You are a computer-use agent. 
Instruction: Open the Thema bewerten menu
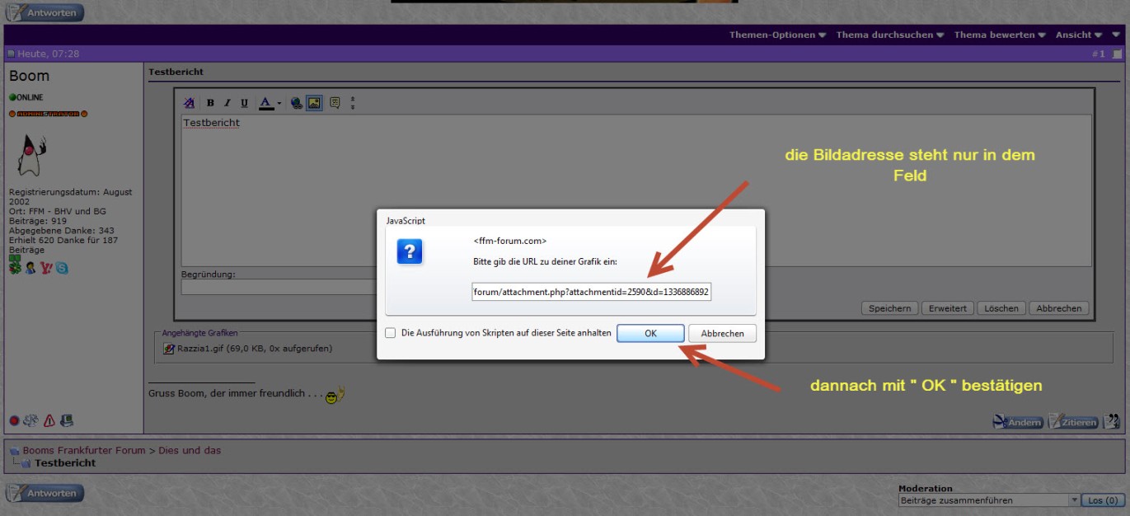click(x=1000, y=35)
